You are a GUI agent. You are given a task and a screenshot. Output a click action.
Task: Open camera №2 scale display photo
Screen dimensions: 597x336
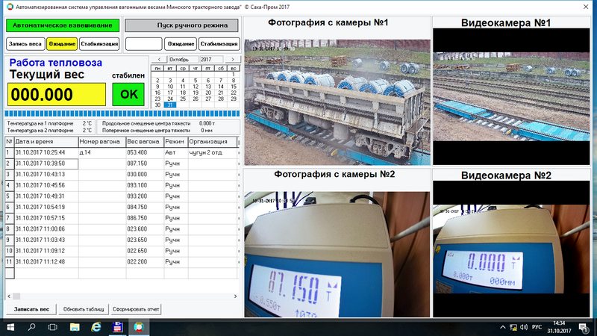coord(337,255)
